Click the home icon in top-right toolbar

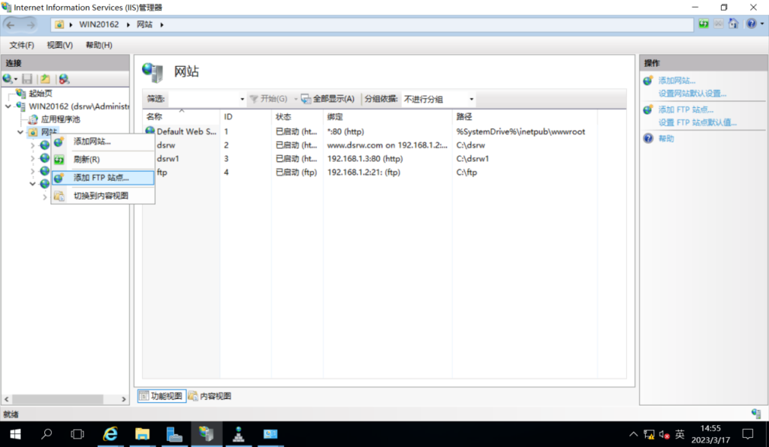(733, 23)
